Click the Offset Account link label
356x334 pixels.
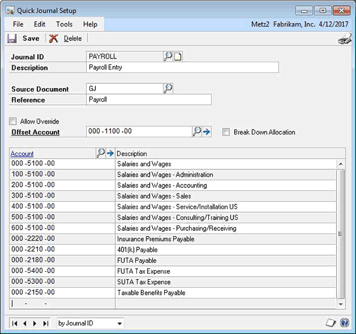36,132
